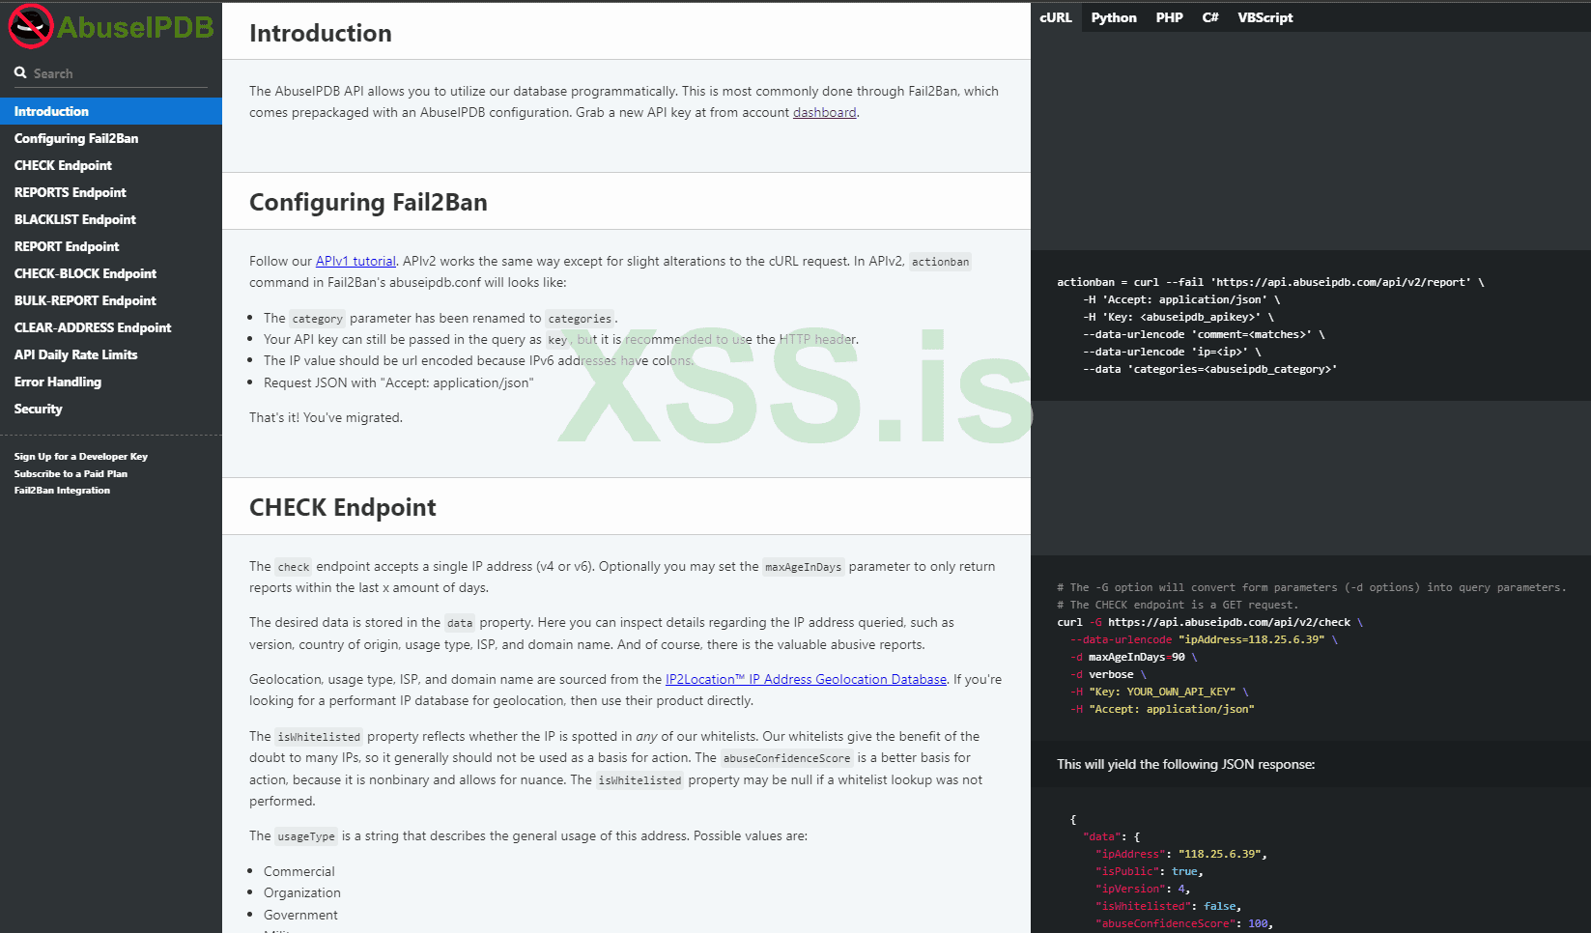Screen dimensions: 1591x933
Task: Focus the sidebar Search field
Action: pos(118,73)
